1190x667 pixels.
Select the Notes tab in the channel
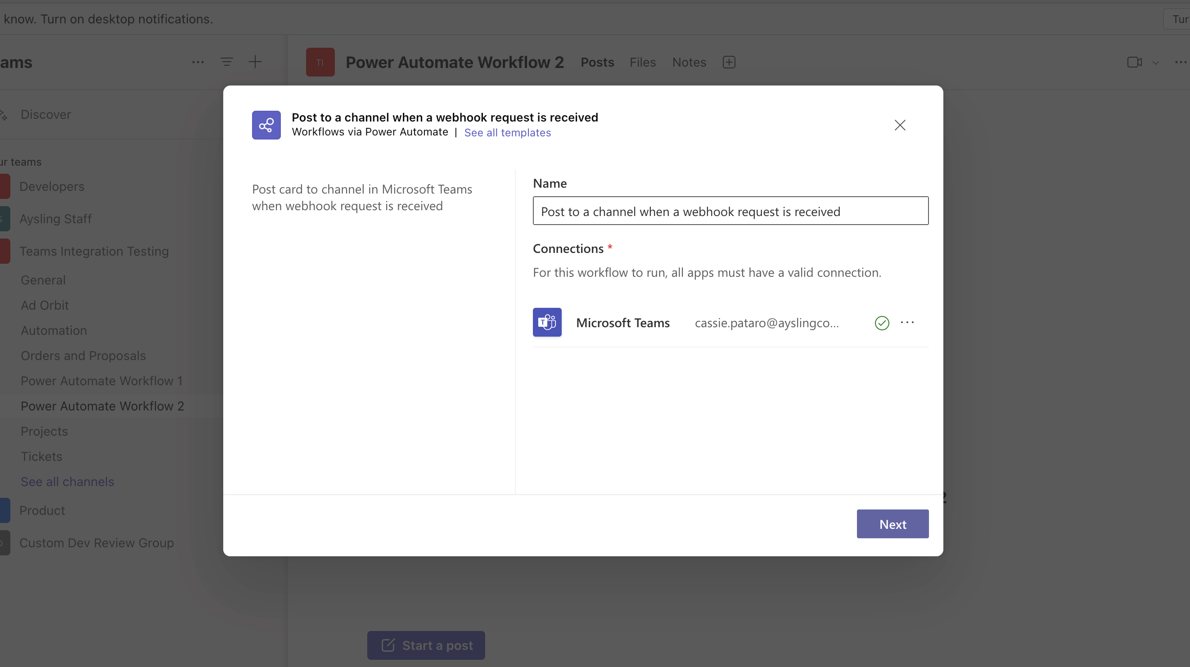tap(689, 61)
